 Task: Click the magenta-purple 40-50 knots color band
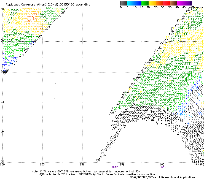tap(184, 3)
